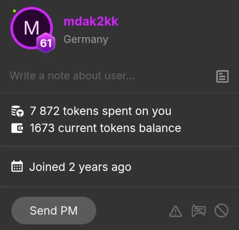Click the report user warning icon
The width and height of the screenshot is (239, 230).
(175, 211)
